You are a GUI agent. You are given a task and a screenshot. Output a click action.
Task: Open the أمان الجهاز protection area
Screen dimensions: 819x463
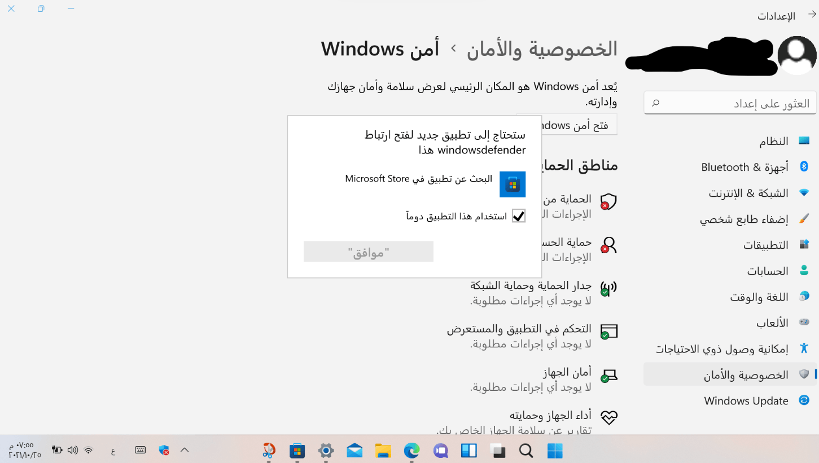[544, 380]
